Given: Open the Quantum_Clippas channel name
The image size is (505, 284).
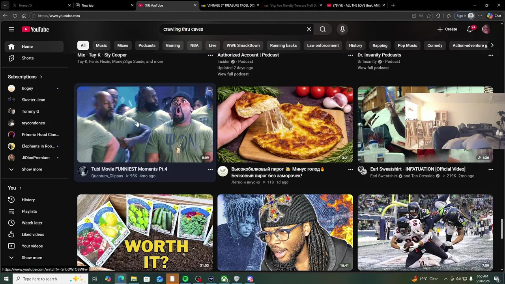Looking at the screenshot, I should coord(107,176).
